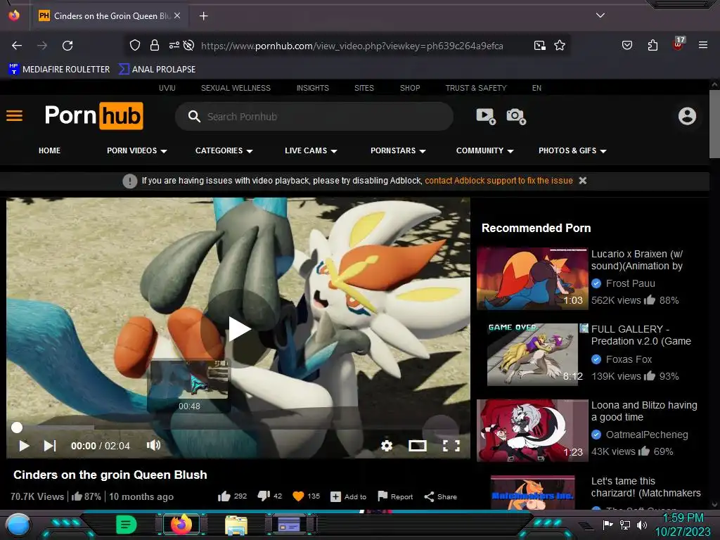This screenshot has width=720, height=540.
Task: Mute the video player volume speaker
Action: [153, 445]
